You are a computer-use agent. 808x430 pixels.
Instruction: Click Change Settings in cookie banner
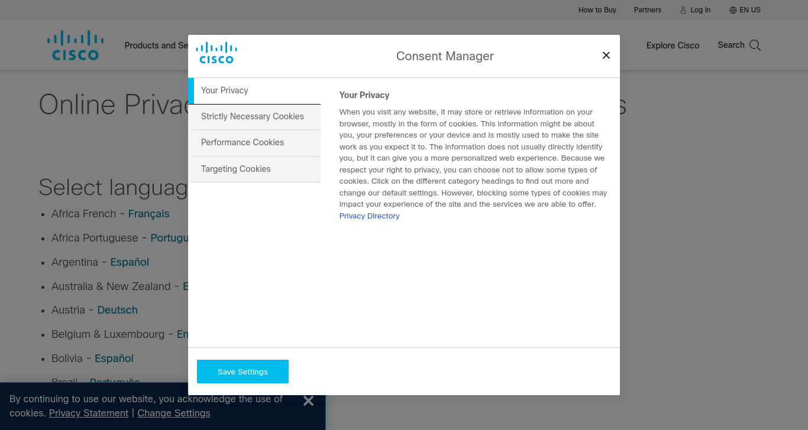tap(174, 413)
